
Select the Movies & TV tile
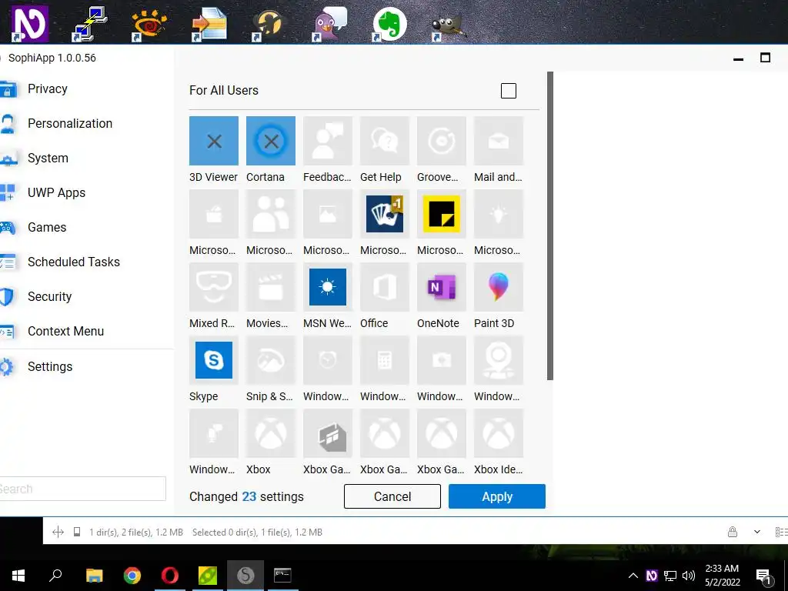point(270,287)
